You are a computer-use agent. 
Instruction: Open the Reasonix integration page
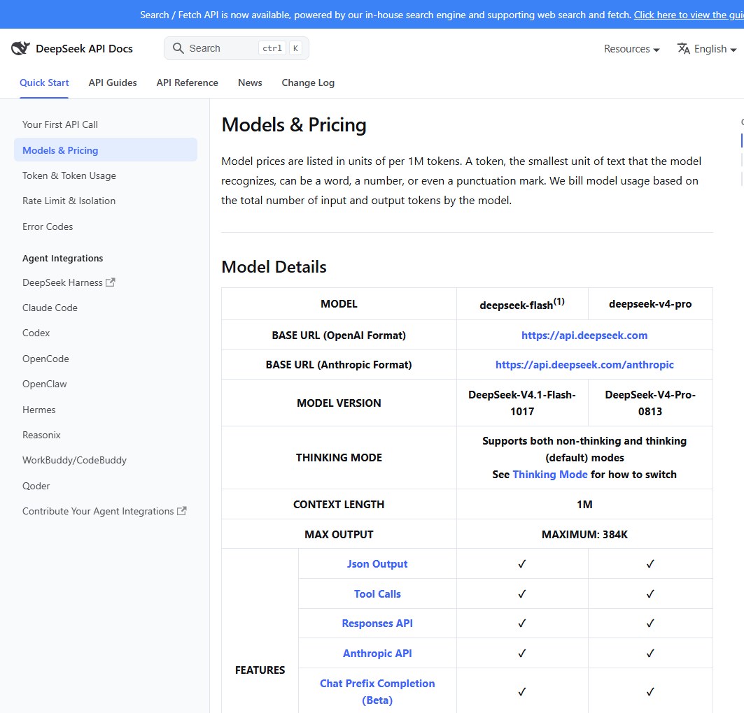[41, 435]
